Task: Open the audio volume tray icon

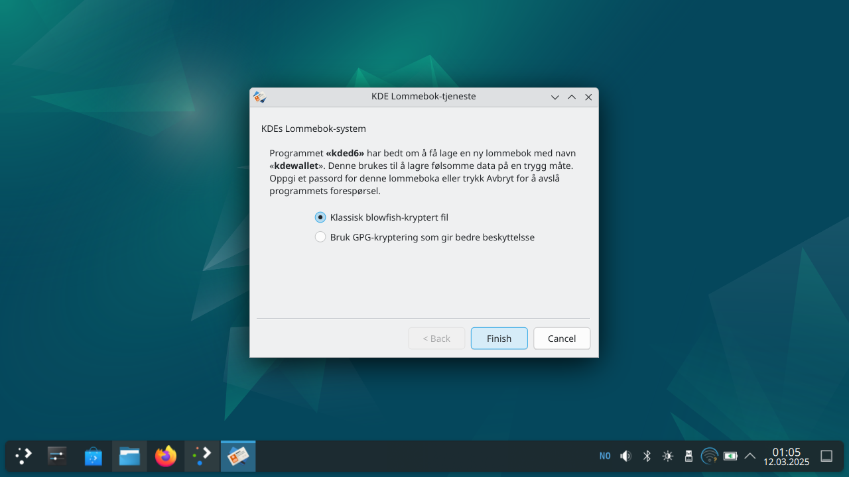Action: point(625,456)
